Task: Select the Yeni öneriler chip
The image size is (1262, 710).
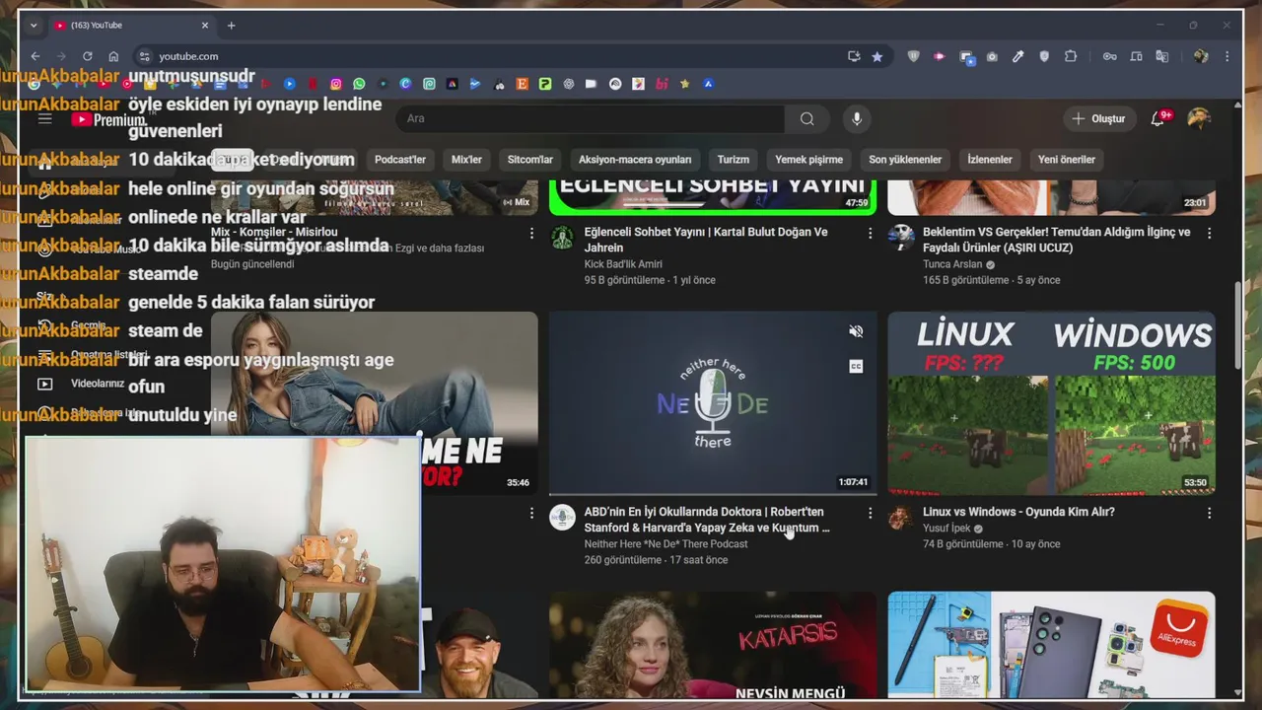Action: [x=1067, y=160]
